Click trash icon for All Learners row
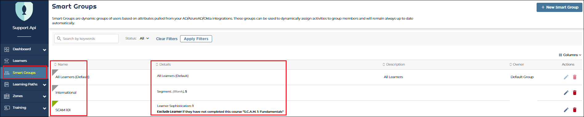Screen dimensions: 584x117 [574, 77]
